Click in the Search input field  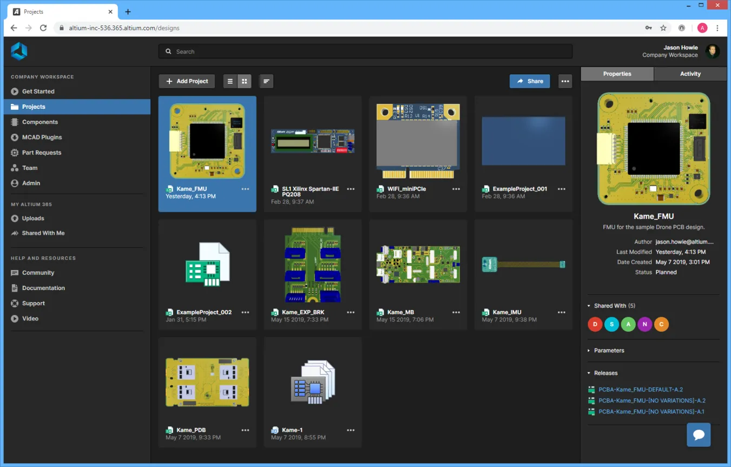coord(365,51)
